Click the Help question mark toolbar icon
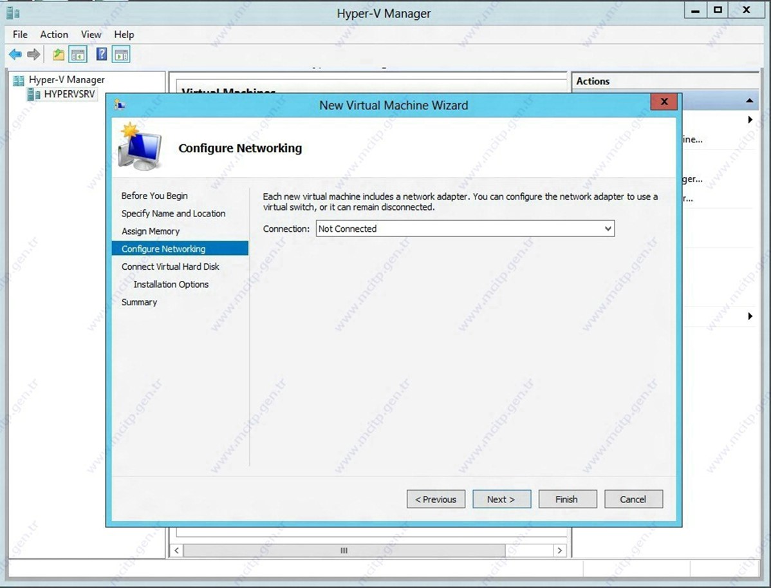 (101, 54)
